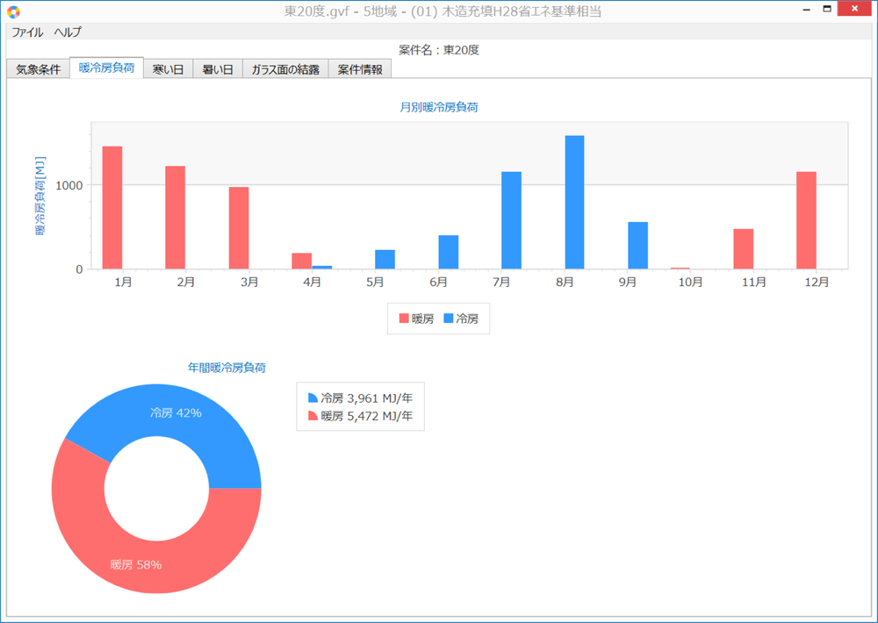Click the 1000 axis tick label

click(68, 185)
